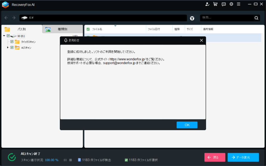Switch to the 種類別 tab
The image size is (266, 166).
62,29
